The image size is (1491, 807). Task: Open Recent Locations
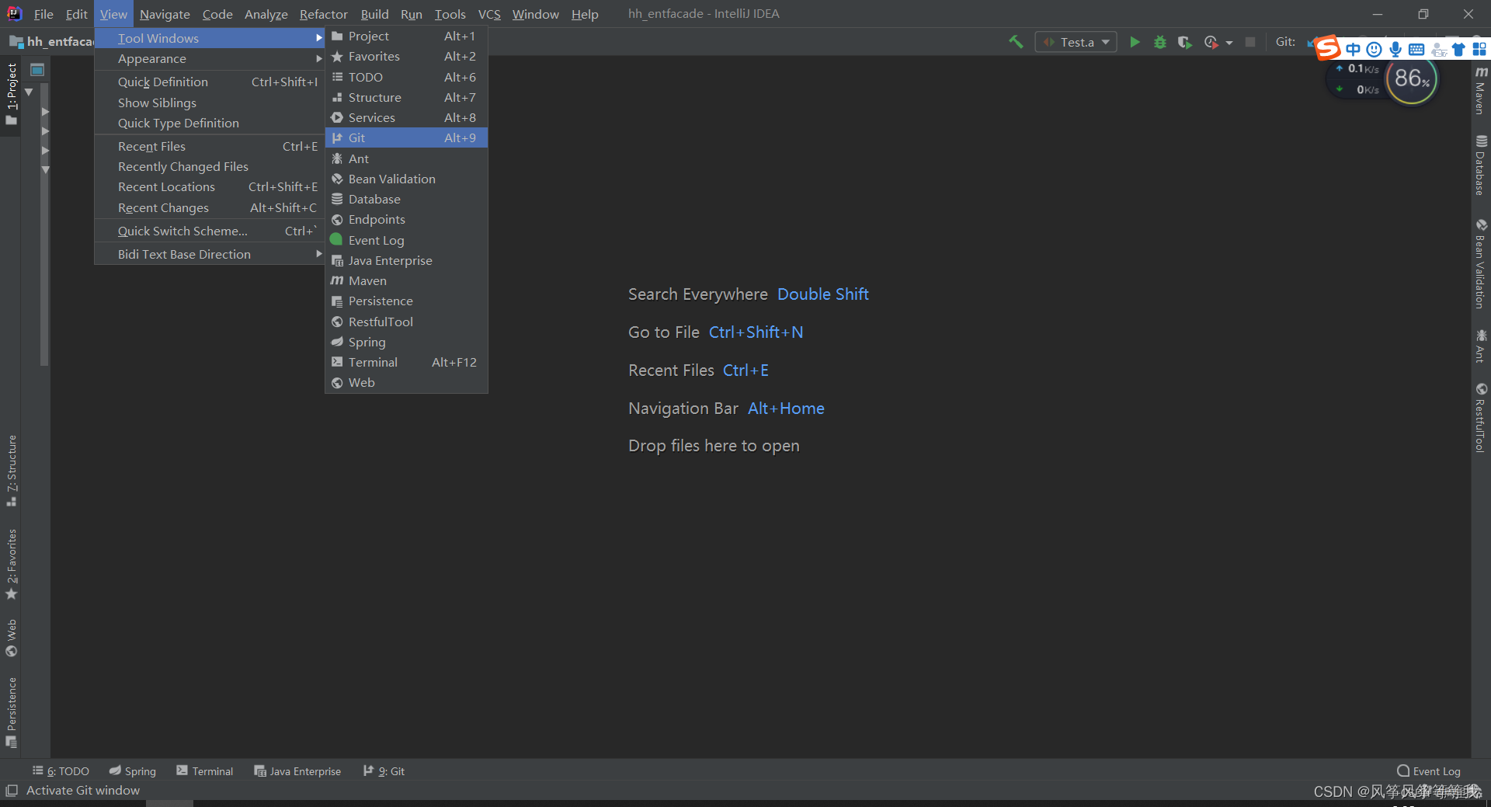point(210,186)
